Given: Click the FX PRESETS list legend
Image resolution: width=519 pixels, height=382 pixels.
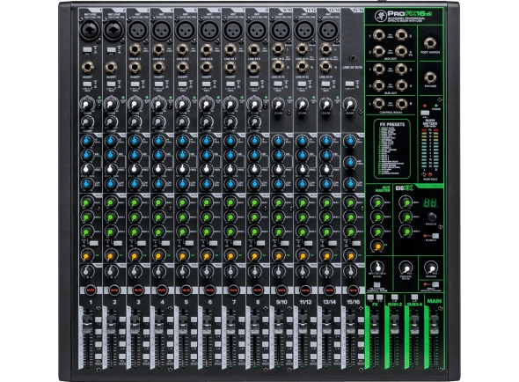Looking at the screenshot, I should point(392,149).
